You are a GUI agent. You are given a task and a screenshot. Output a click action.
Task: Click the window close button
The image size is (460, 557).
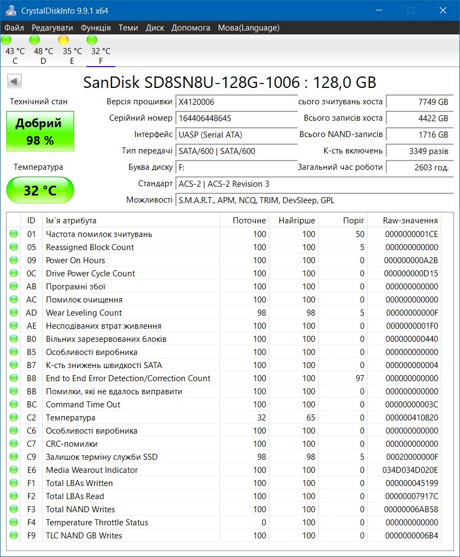pos(443,10)
